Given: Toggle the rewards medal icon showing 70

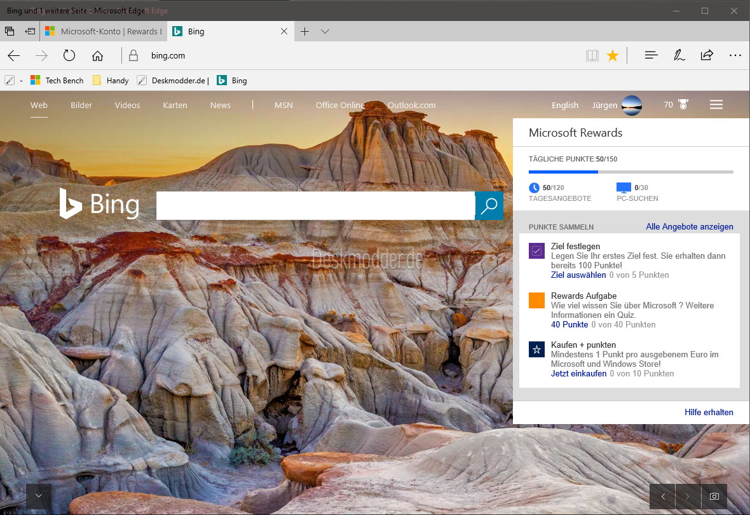Looking at the screenshot, I should click(x=683, y=104).
